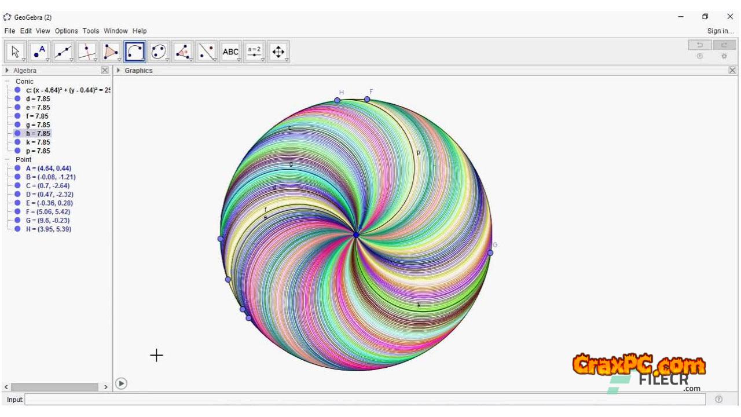Open the Help menu
The width and height of the screenshot is (741, 417).
coord(140,31)
